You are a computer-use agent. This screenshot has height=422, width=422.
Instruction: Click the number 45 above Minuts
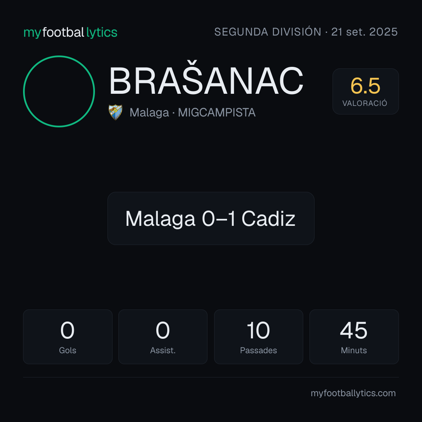pyautogui.click(x=354, y=331)
